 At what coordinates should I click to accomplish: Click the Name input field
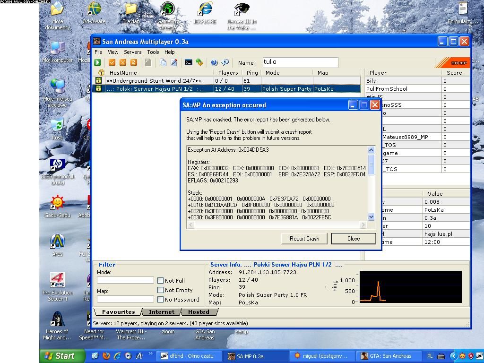point(300,62)
